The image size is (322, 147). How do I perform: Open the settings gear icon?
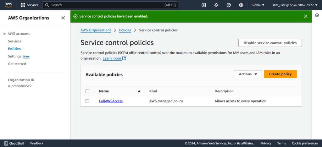click(241, 5)
